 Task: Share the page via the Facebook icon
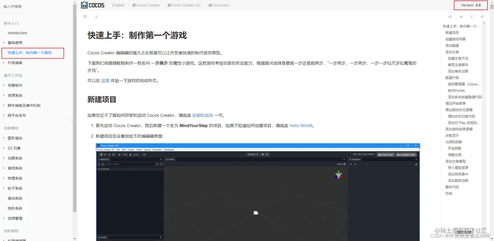coord(471,17)
